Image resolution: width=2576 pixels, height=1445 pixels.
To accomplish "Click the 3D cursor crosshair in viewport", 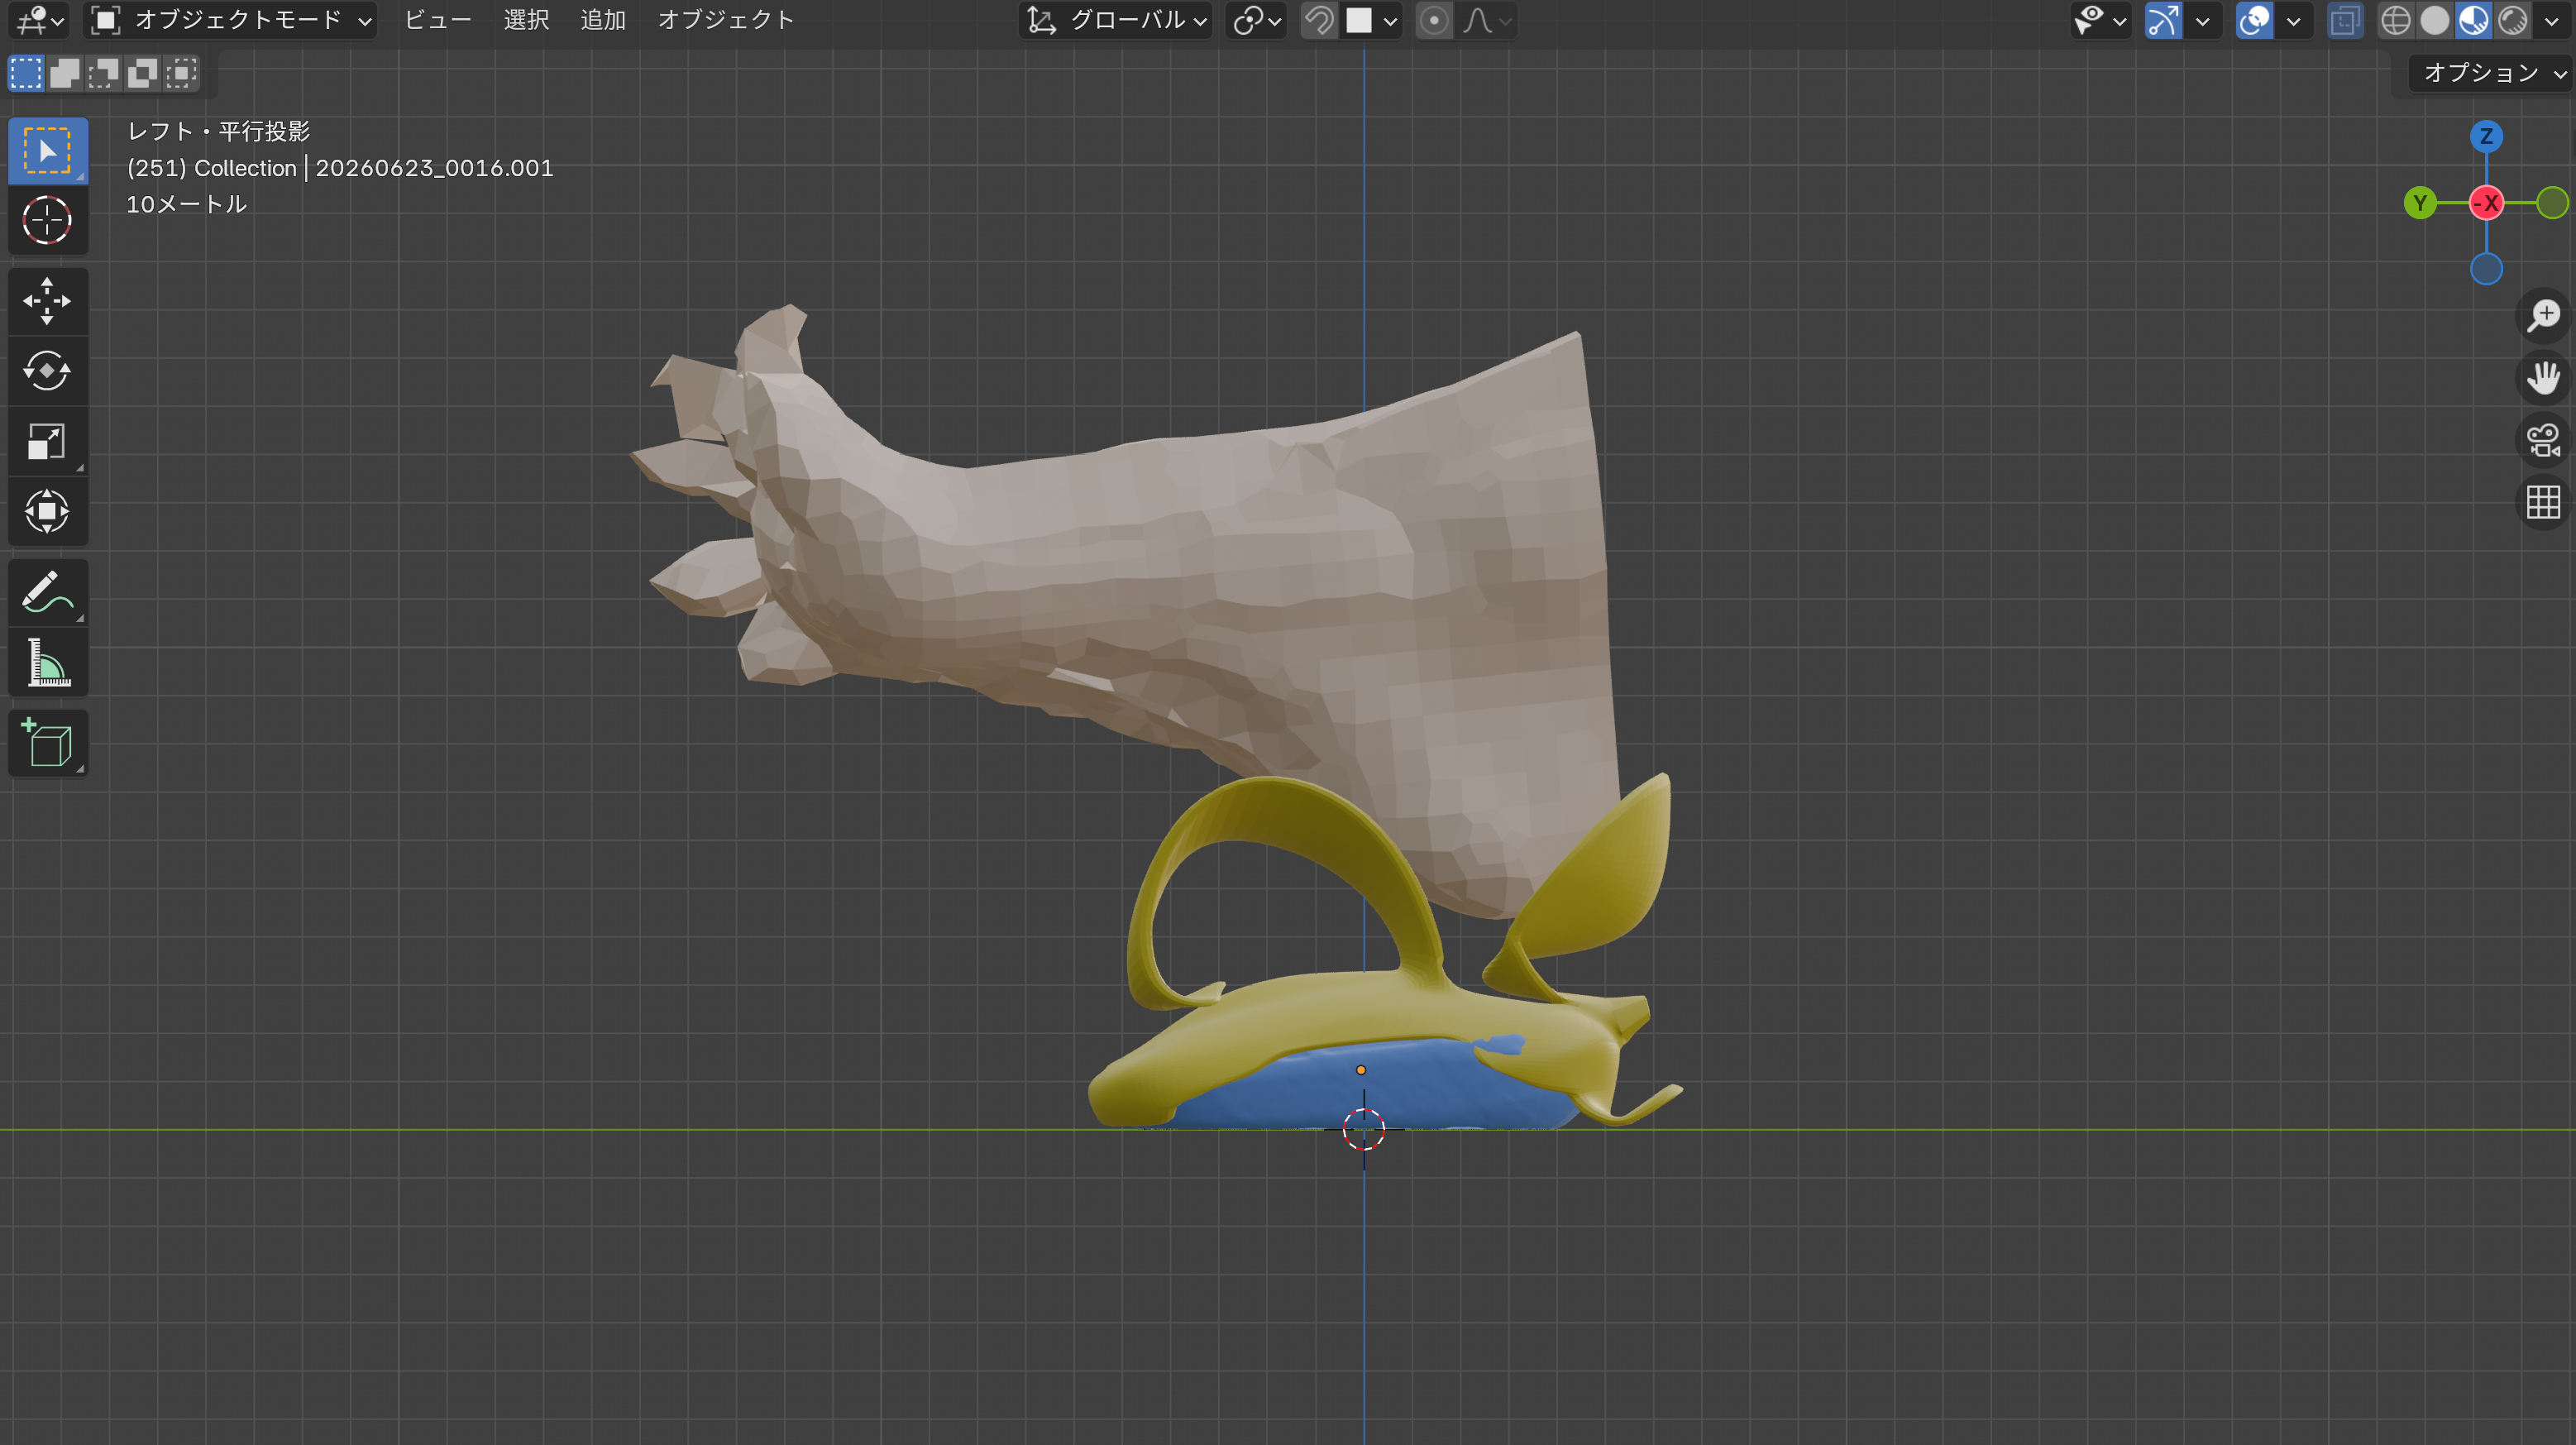I will pos(1363,1130).
